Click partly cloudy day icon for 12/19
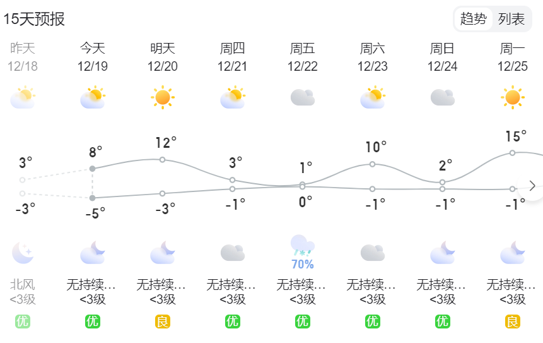 pyautogui.click(x=93, y=97)
